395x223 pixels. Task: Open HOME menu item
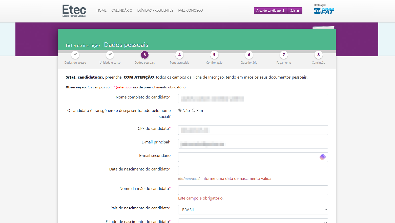[x=101, y=10]
